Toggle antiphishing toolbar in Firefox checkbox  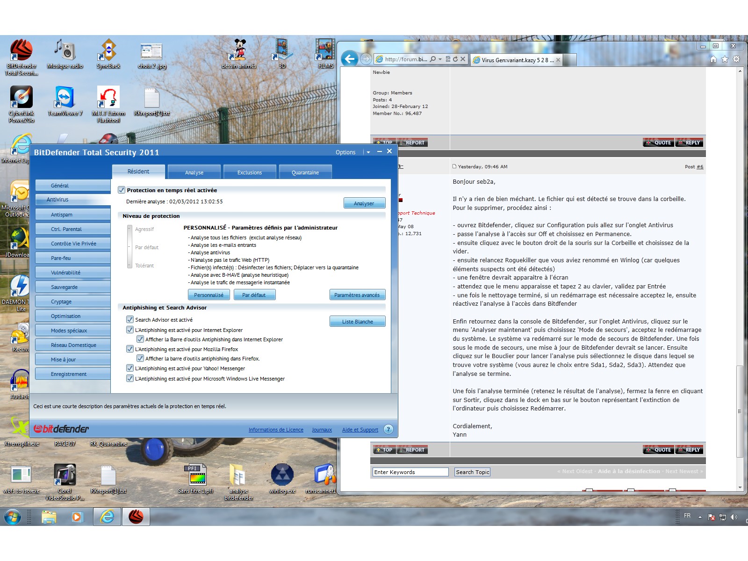[x=140, y=358]
